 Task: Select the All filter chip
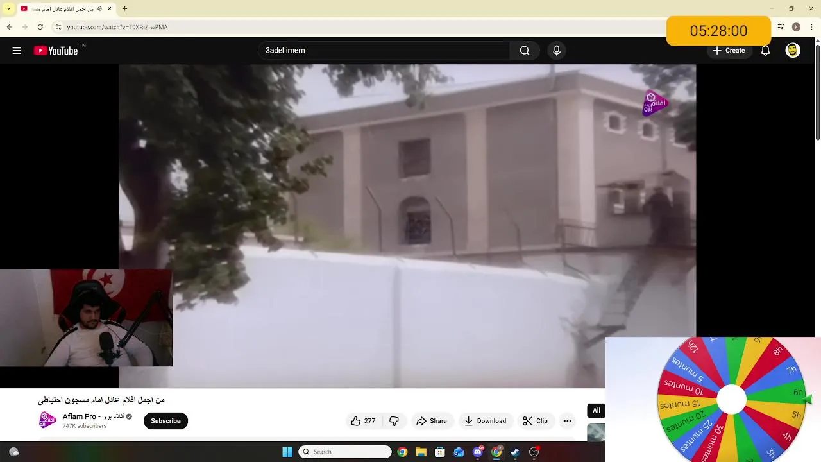click(597, 411)
